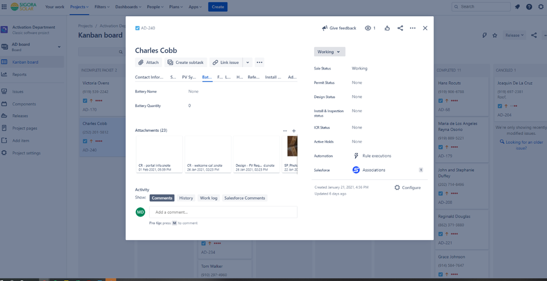The height and width of the screenshot is (281, 547).
Task: Click the Battery Name None value
Action: click(x=193, y=91)
